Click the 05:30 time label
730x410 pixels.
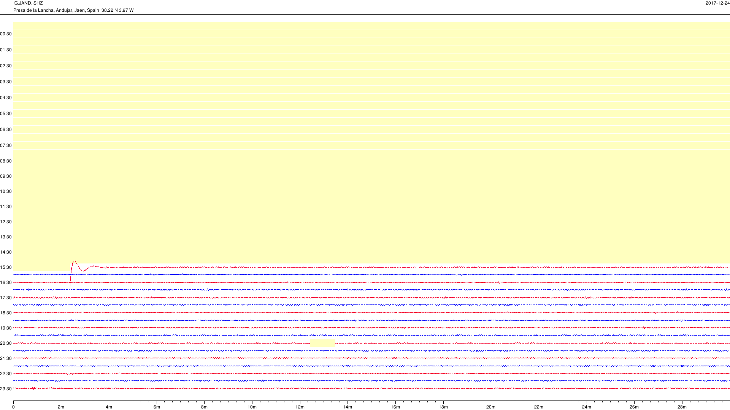tap(6, 114)
